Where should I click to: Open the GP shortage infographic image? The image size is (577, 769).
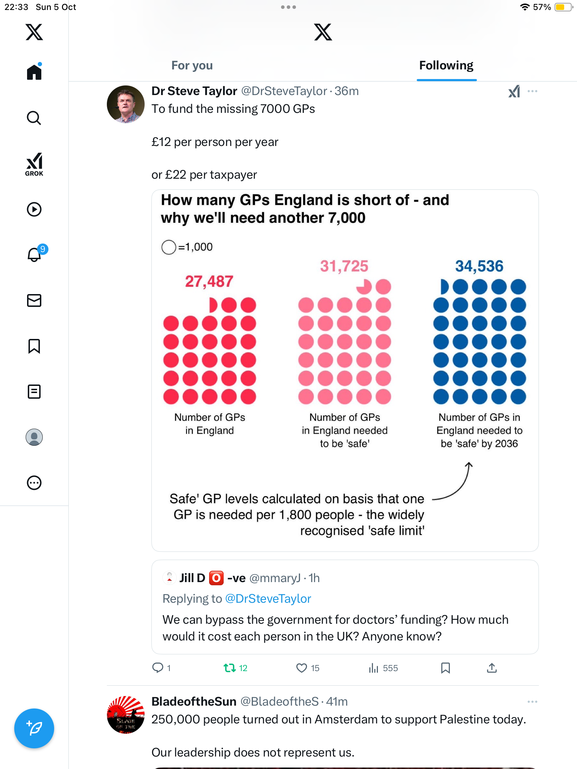(345, 370)
